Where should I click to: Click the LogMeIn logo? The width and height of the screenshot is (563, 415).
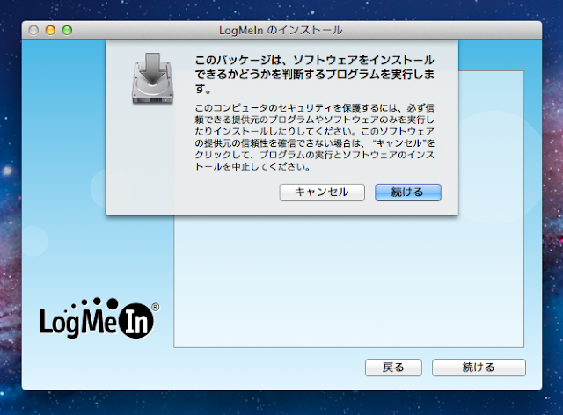tap(99, 317)
